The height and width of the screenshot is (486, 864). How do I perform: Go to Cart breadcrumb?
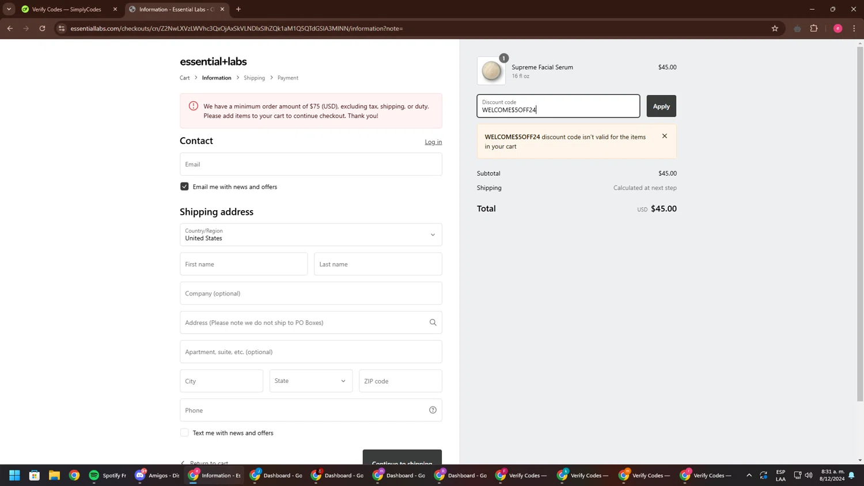(184, 78)
